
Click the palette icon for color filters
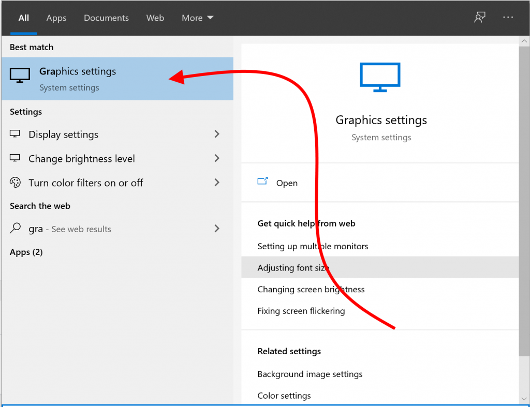(x=15, y=183)
